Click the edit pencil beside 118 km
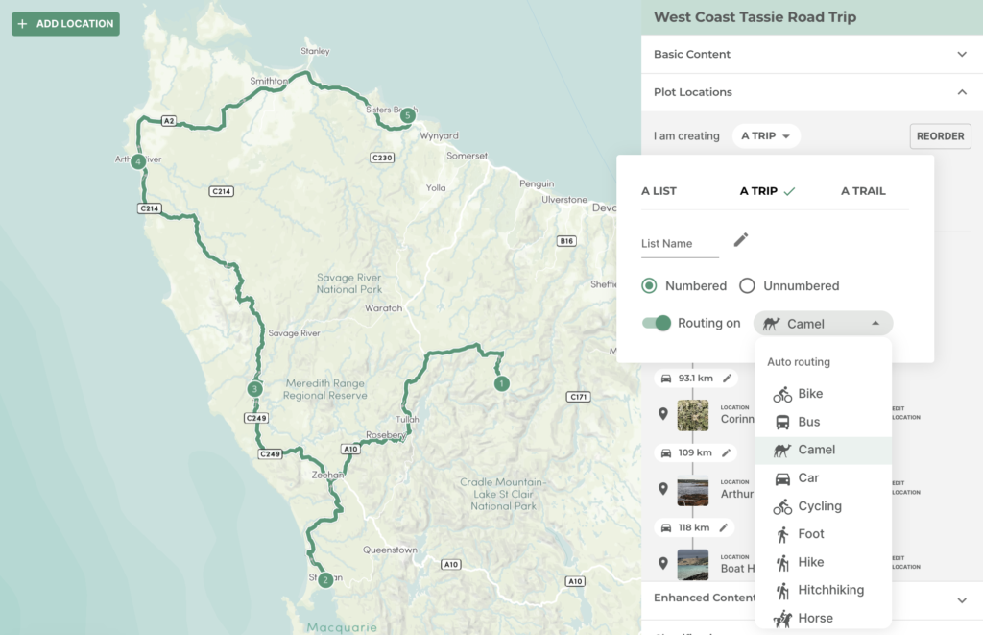 click(723, 527)
